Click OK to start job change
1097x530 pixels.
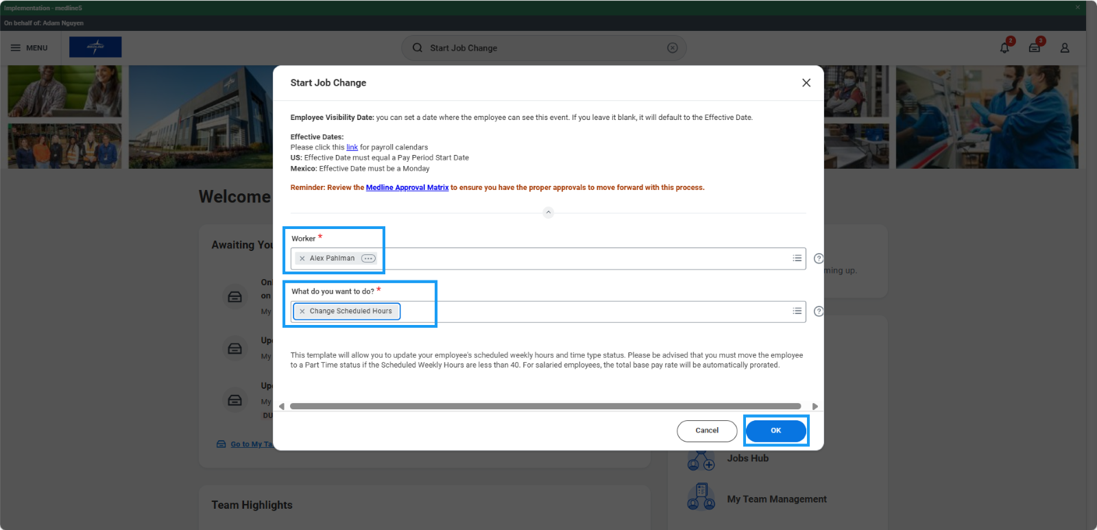click(775, 431)
